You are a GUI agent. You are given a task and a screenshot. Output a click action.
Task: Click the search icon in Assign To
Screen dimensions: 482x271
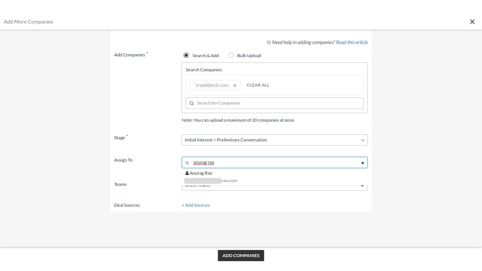(187, 163)
